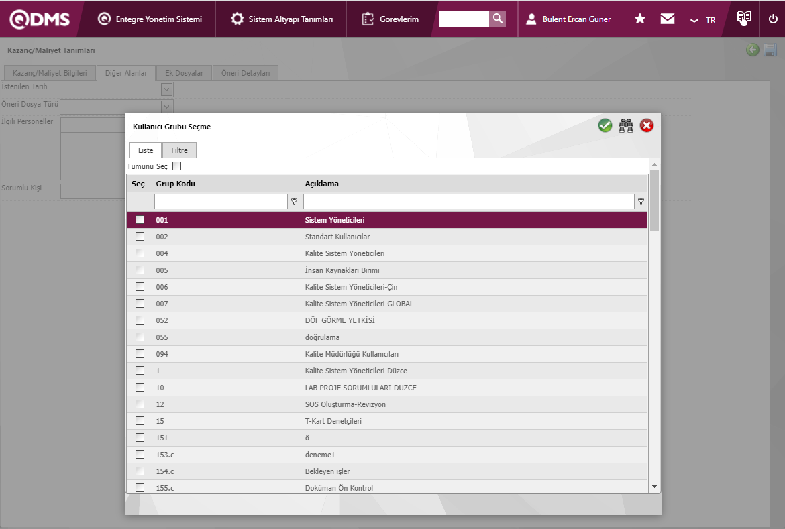Screen dimensions: 785x529
Task: Click the Grup Kodu filter icon
Action: coord(295,201)
